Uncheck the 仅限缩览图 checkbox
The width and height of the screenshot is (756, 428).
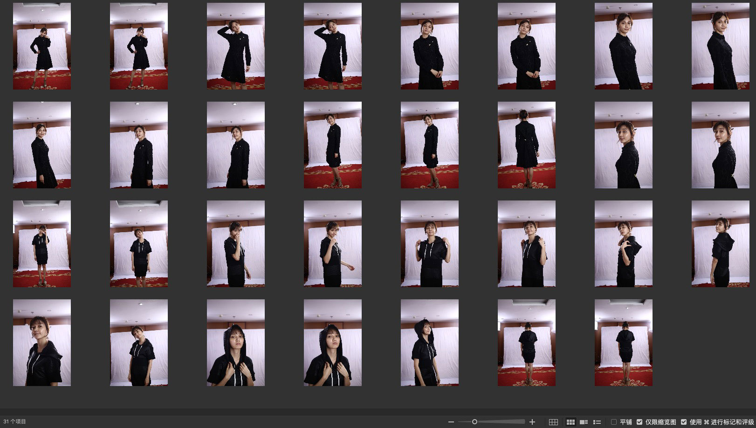pos(639,422)
